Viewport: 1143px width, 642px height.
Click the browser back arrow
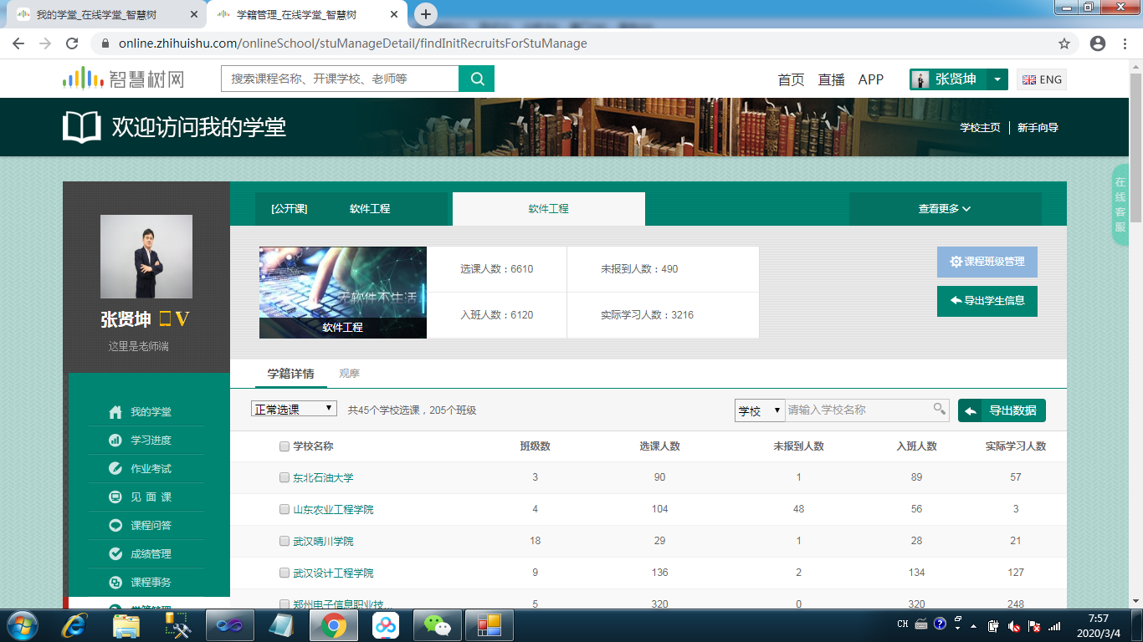(18, 43)
